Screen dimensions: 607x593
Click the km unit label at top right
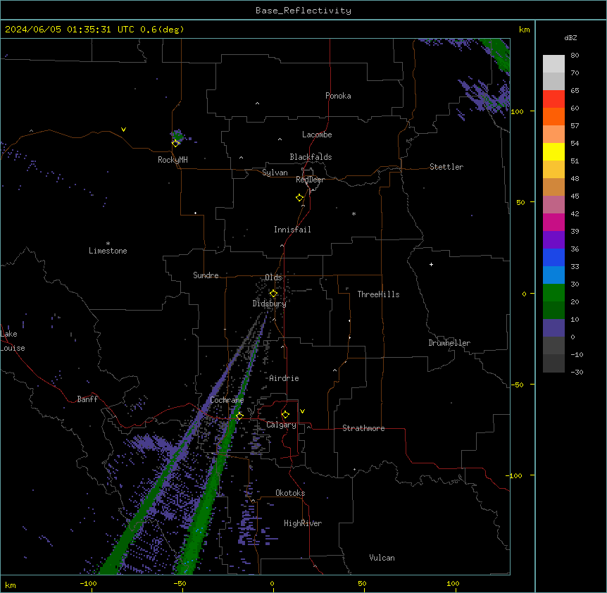(x=524, y=30)
